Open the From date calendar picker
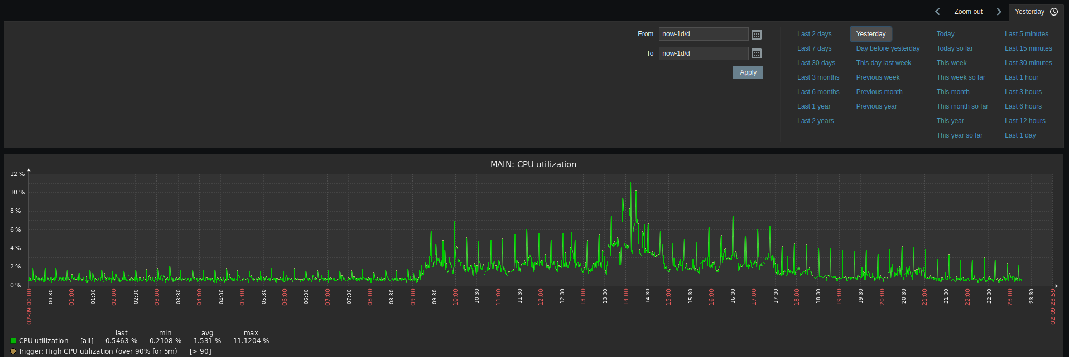The image size is (1069, 357). click(756, 35)
